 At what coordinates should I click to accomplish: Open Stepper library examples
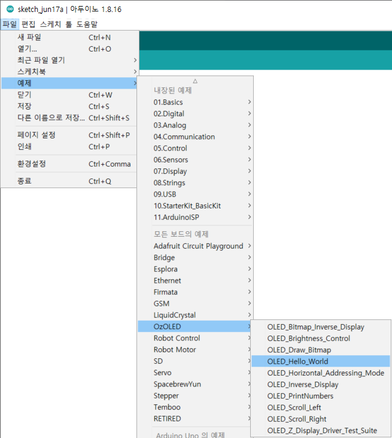pos(195,395)
